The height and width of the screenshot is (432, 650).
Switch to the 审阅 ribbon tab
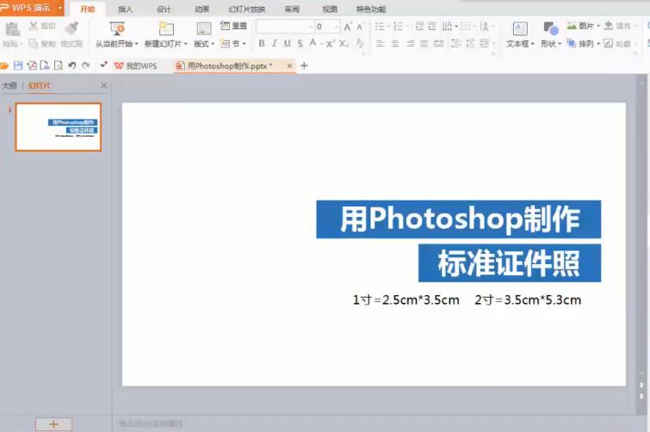pos(292,9)
